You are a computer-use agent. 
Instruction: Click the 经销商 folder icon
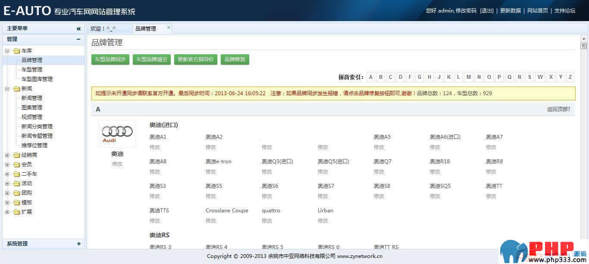click(x=17, y=155)
